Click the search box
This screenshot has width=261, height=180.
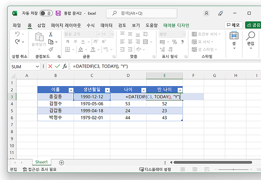(142, 13)
